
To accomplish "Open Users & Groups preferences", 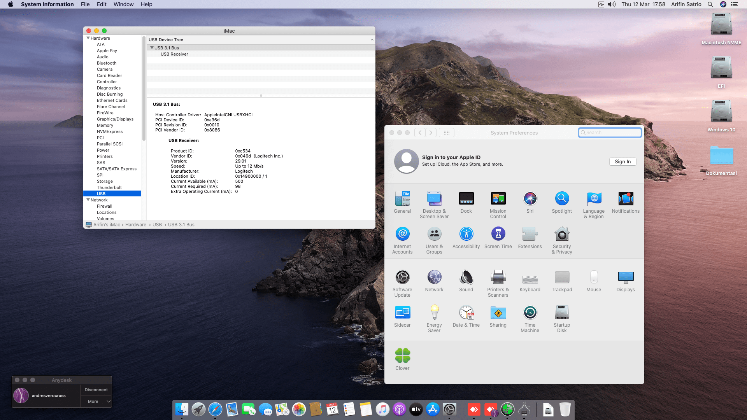I will pos(434,240).
